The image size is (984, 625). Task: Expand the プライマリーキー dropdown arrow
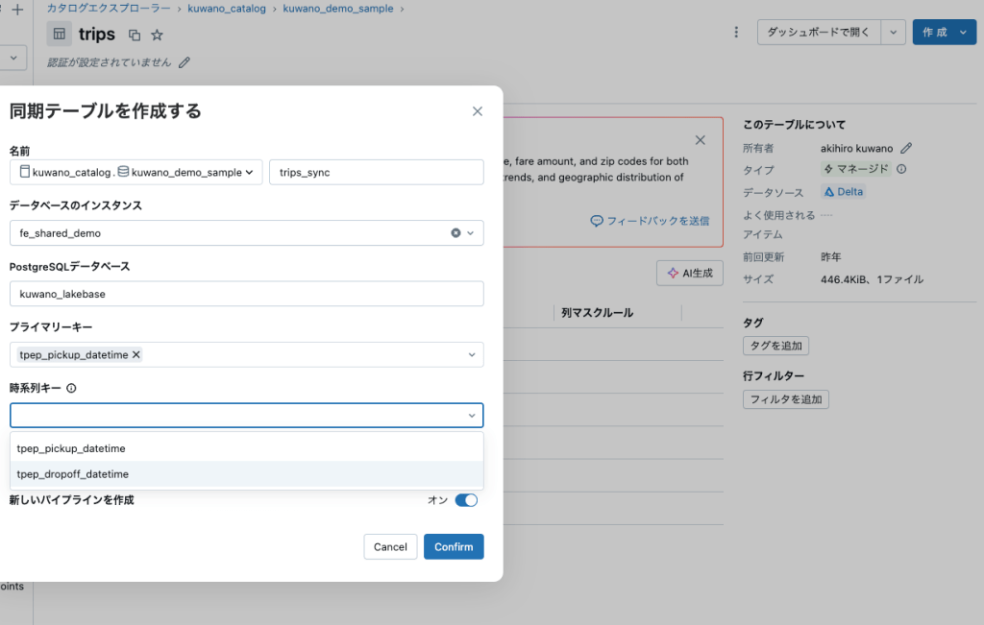coord(472,355)
